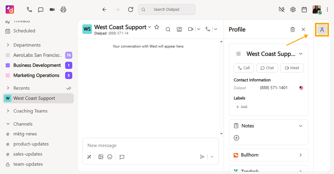Open the team-updates private channel

pyautogui.click(x=28, y=164)
